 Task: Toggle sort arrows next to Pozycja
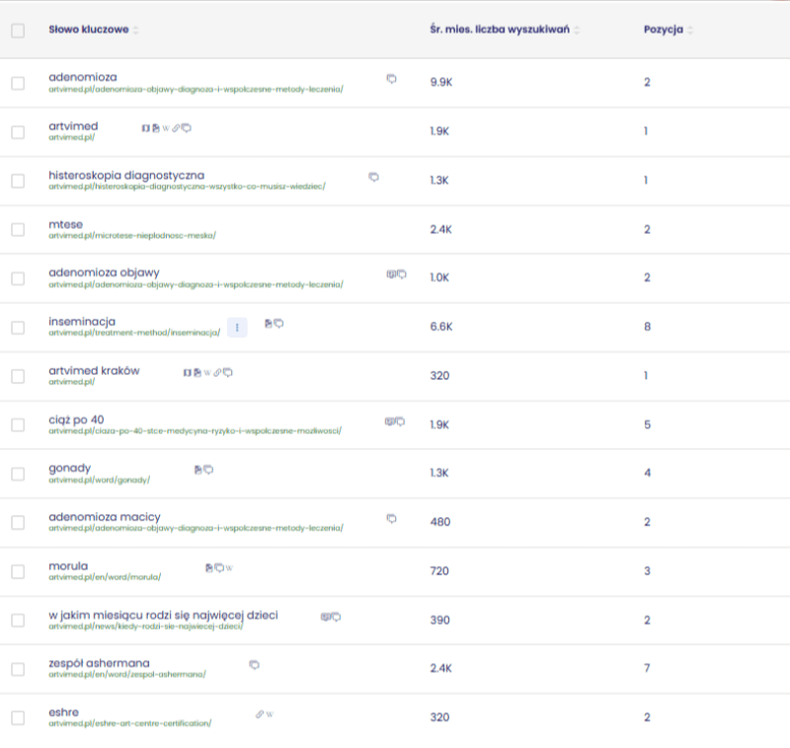[x=690, y=31]
